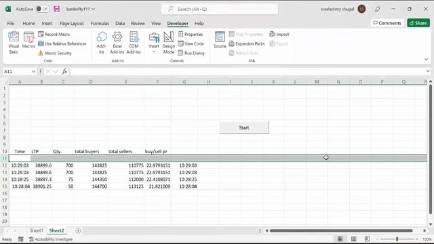Open XML Expansion Packs
434x244 pixels.
(247, 43)
